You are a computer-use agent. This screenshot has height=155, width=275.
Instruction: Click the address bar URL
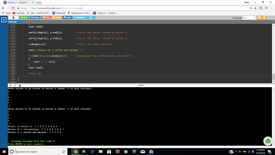tap(57, 8)
